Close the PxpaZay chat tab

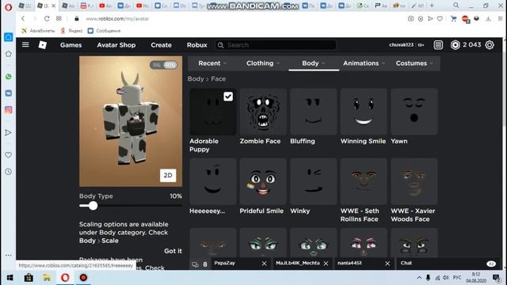pyautogui.click(x=264, y=264)
